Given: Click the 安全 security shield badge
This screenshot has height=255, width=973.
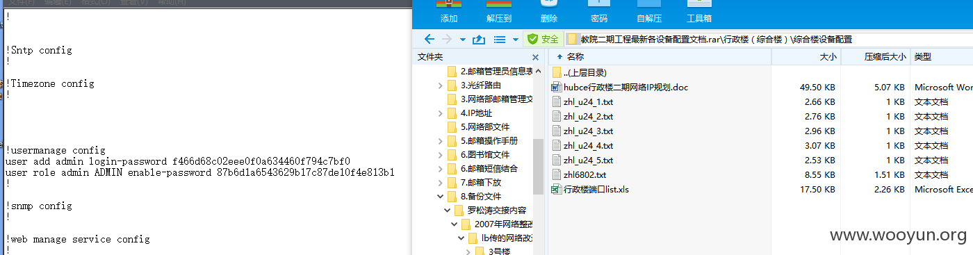Looking at the screenshot, I should click(x=543, y=39).
